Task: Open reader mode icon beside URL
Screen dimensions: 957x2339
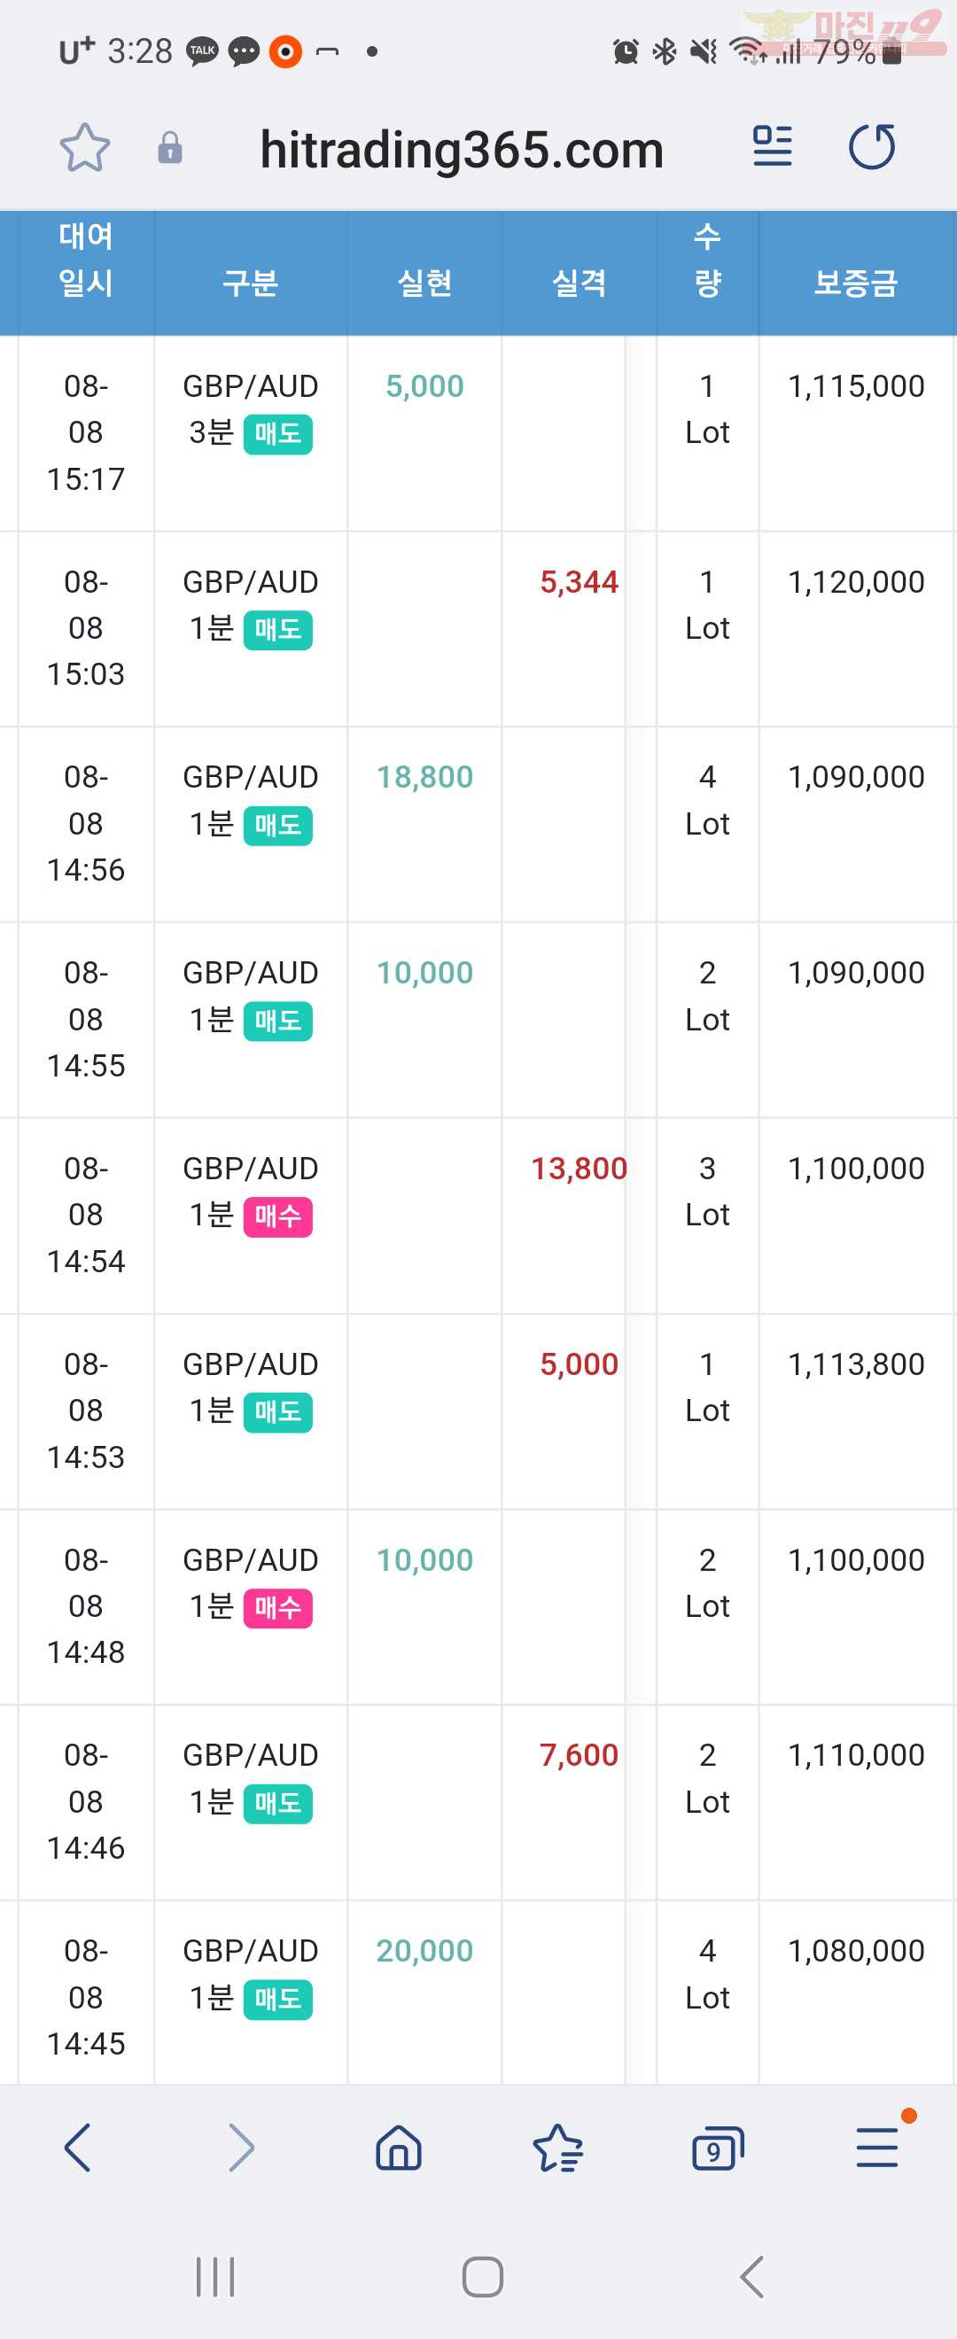Action: click(x=773, y=146)
